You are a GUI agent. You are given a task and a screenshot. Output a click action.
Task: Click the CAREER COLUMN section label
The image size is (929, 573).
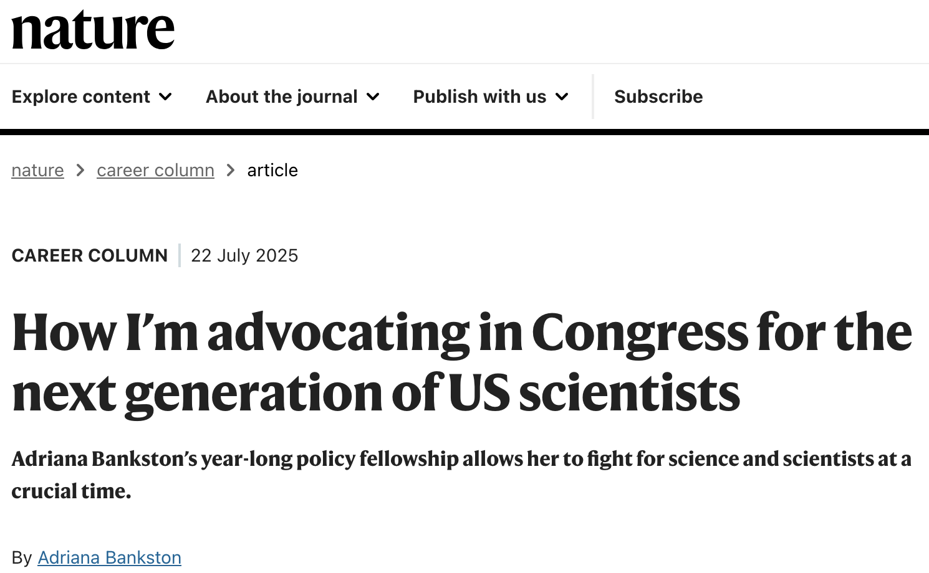89,255
